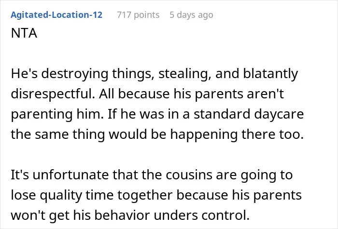Click the word 'disrespectful' in comment

point(53,94)
